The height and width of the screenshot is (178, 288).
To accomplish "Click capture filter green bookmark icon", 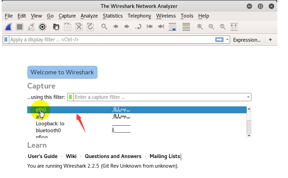I will tap(70, 97).
